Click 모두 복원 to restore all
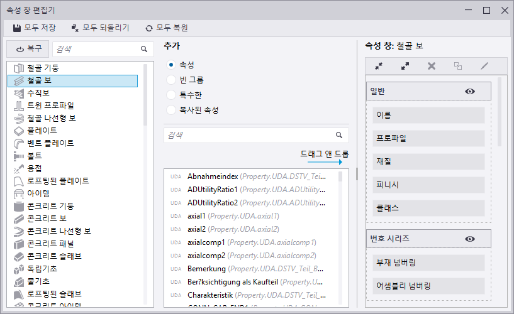The image size is (514, 314). (x=167, y=28)
